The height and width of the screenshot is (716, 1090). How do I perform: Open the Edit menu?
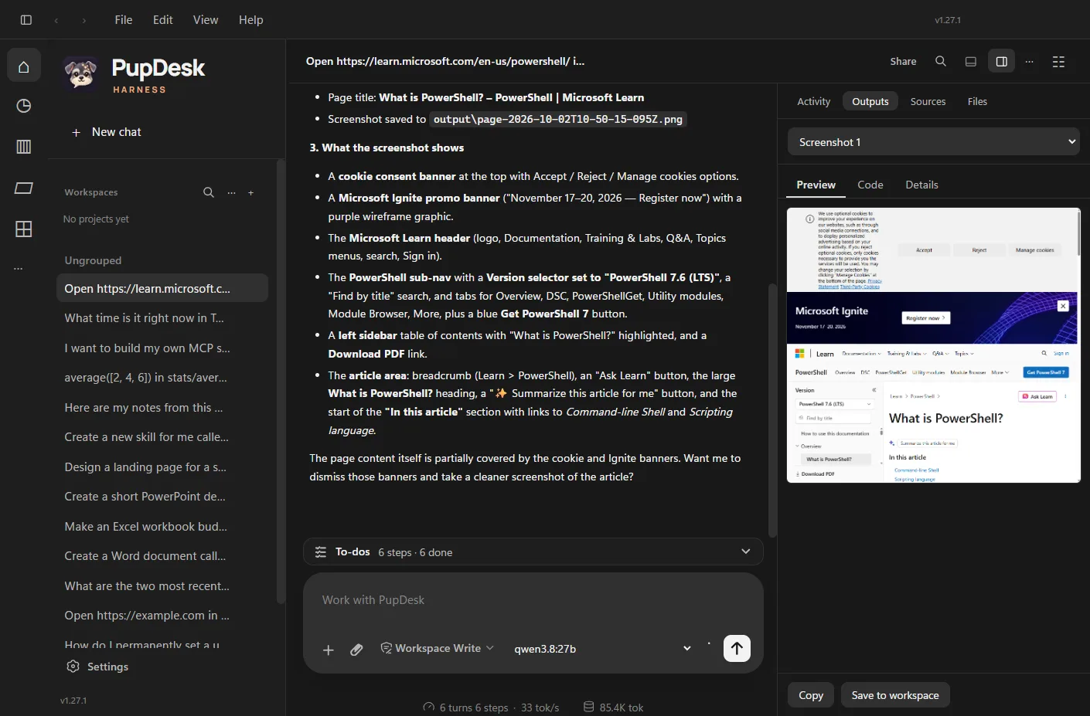[x=163, y=20]
